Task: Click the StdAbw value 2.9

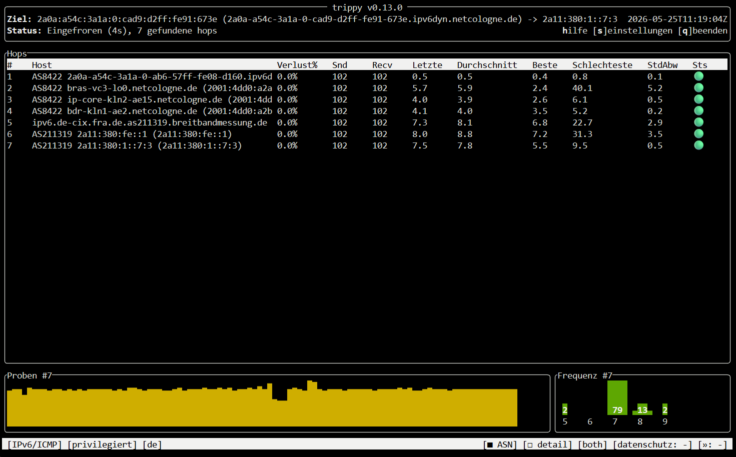Action: 655,122
